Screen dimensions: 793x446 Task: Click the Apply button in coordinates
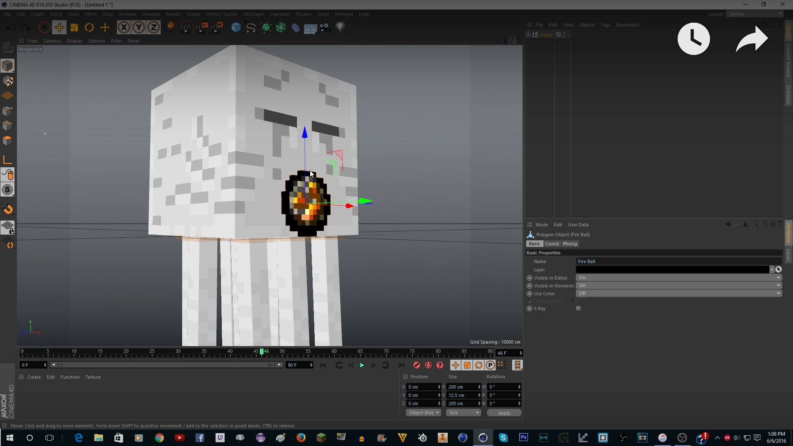504,413
